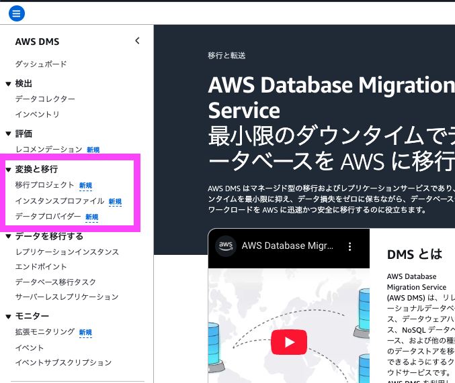Open データベース移行タスク
Screen dimensions: 455x383
(x=55, y=282)
